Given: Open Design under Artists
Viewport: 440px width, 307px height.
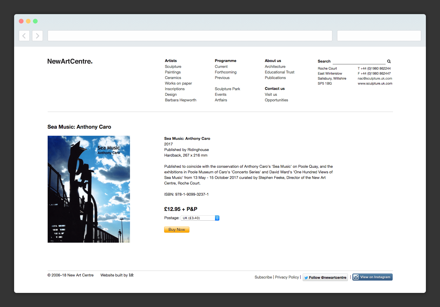Looking at the screenshot, I should 171,94.
